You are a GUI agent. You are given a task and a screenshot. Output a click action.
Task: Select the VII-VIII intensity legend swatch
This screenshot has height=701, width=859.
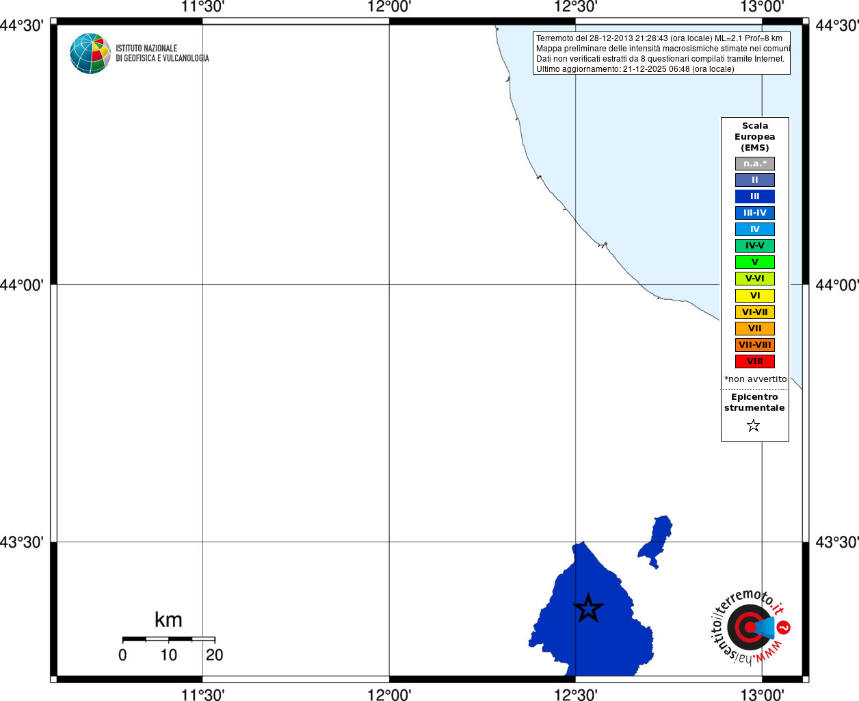755,345
